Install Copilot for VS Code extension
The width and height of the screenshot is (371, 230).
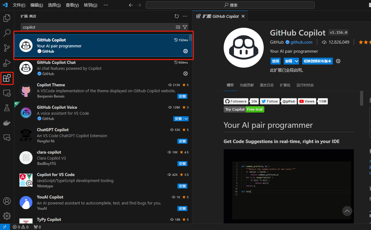pos(182,186)
